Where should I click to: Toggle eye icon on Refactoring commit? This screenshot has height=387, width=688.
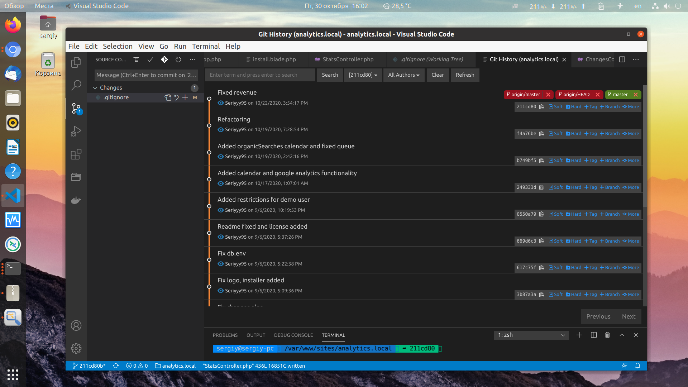tap(221, 130)
